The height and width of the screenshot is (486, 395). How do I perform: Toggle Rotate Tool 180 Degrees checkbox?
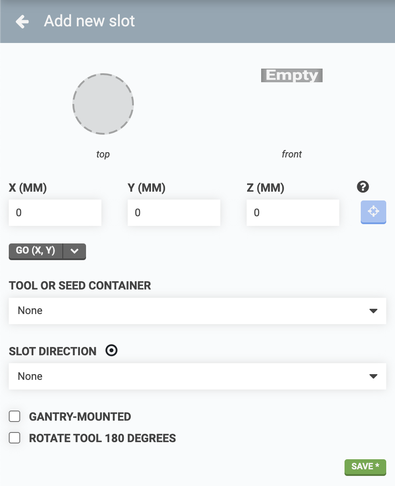(15, 438)
